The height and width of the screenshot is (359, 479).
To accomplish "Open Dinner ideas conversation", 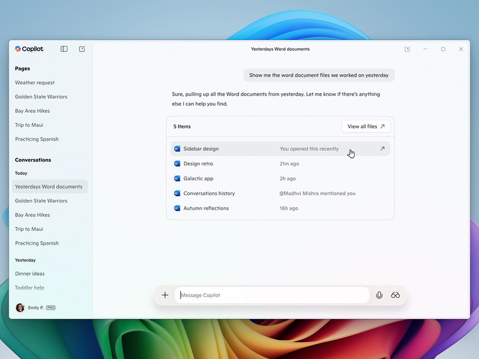I will tap(29, 273).
